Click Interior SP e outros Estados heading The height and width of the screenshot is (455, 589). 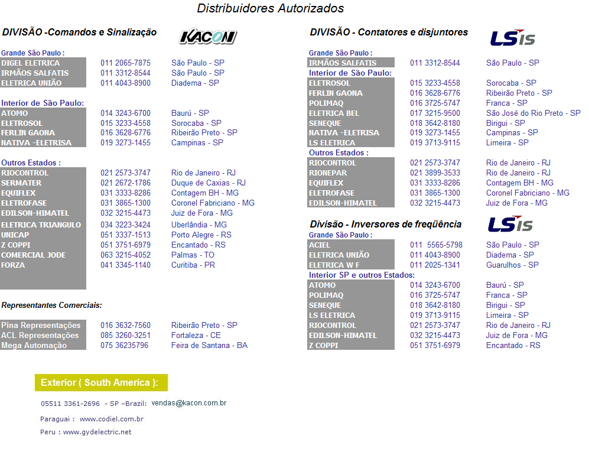362,275
